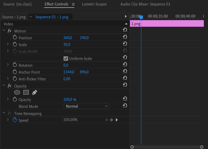Toggle animation stopwatch for Rotation
The width and height of the screenshot is (208, 149).
15,65
